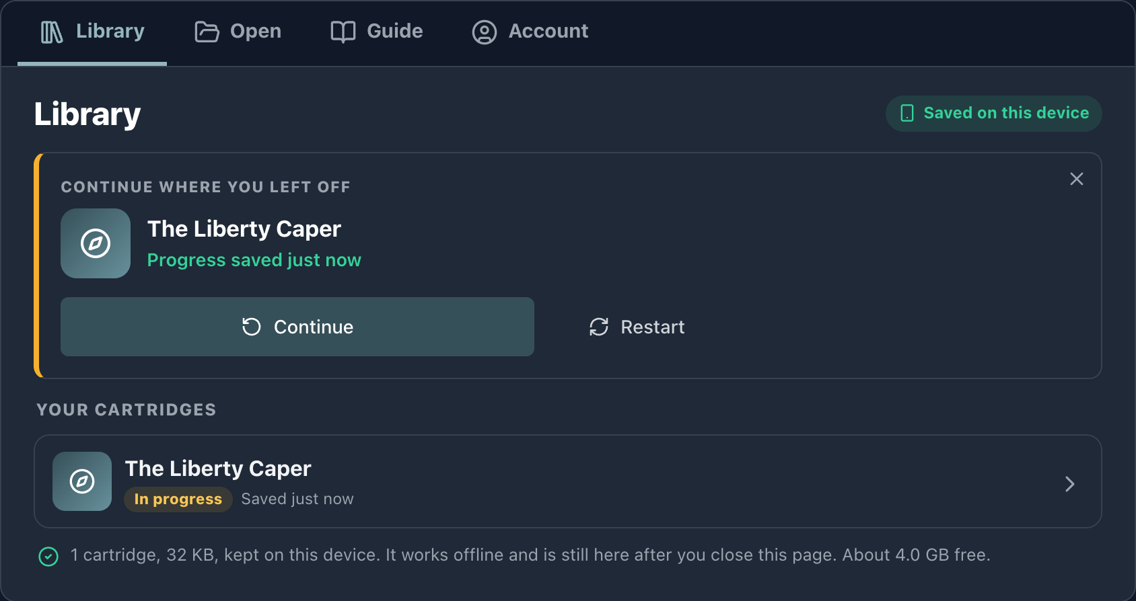
Task: Click The Liberty Caper title in continue card
Action: click(x=244, y=229)
